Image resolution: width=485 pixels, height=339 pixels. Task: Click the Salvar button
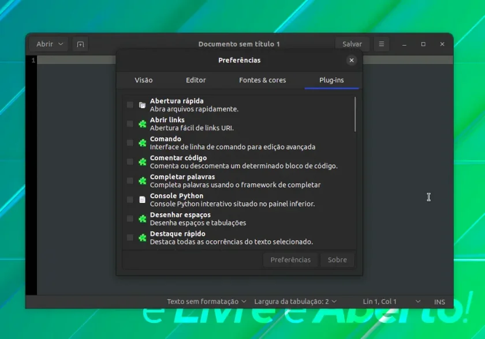[352, 44]
